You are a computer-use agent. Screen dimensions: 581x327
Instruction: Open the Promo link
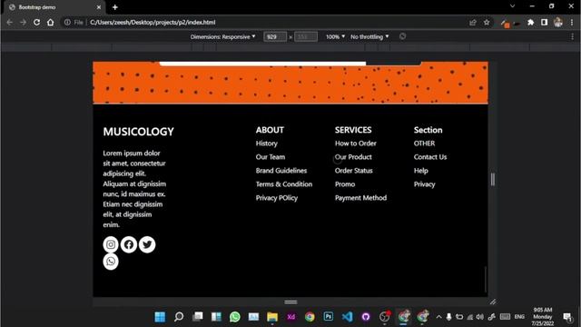[x=345, y=183]
